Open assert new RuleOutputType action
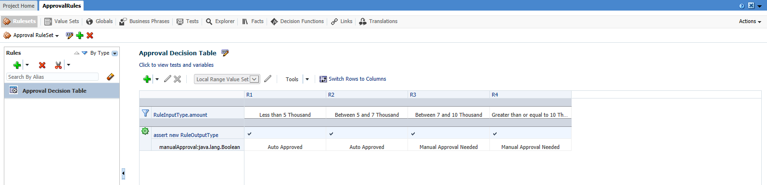 click(186, 135)
